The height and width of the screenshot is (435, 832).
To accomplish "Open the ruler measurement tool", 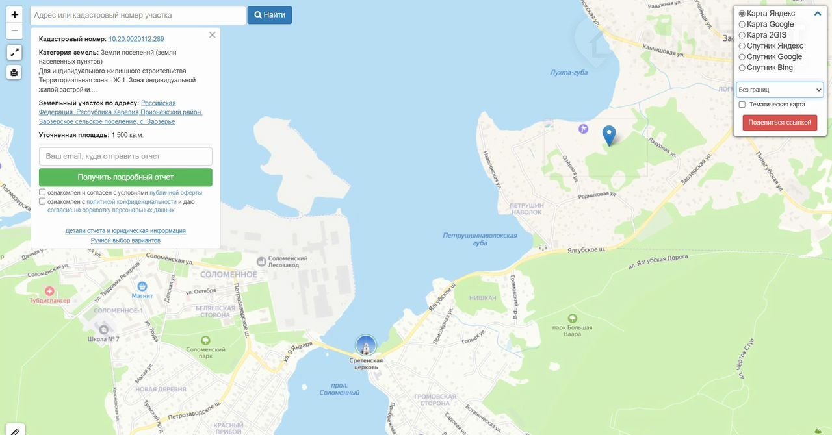I will pos(15,429).
